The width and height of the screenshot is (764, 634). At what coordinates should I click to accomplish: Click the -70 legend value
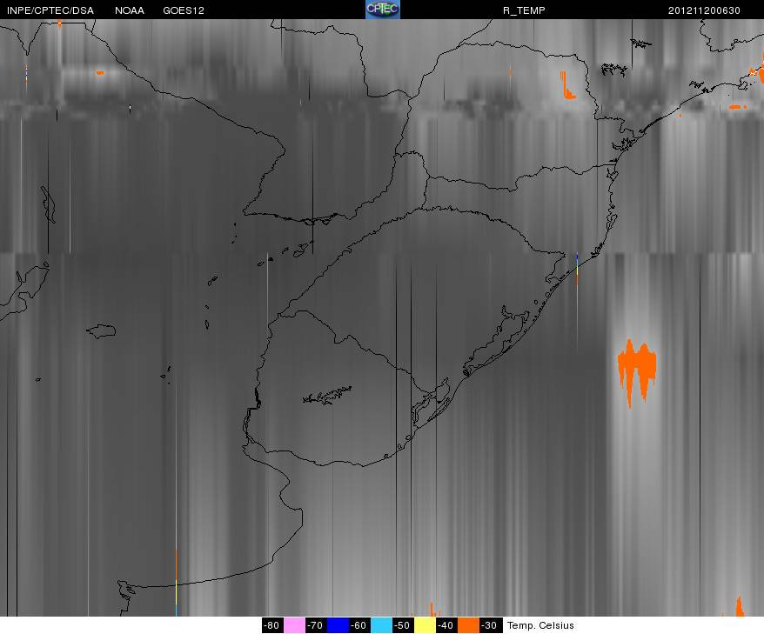click(x=316, y=625)
